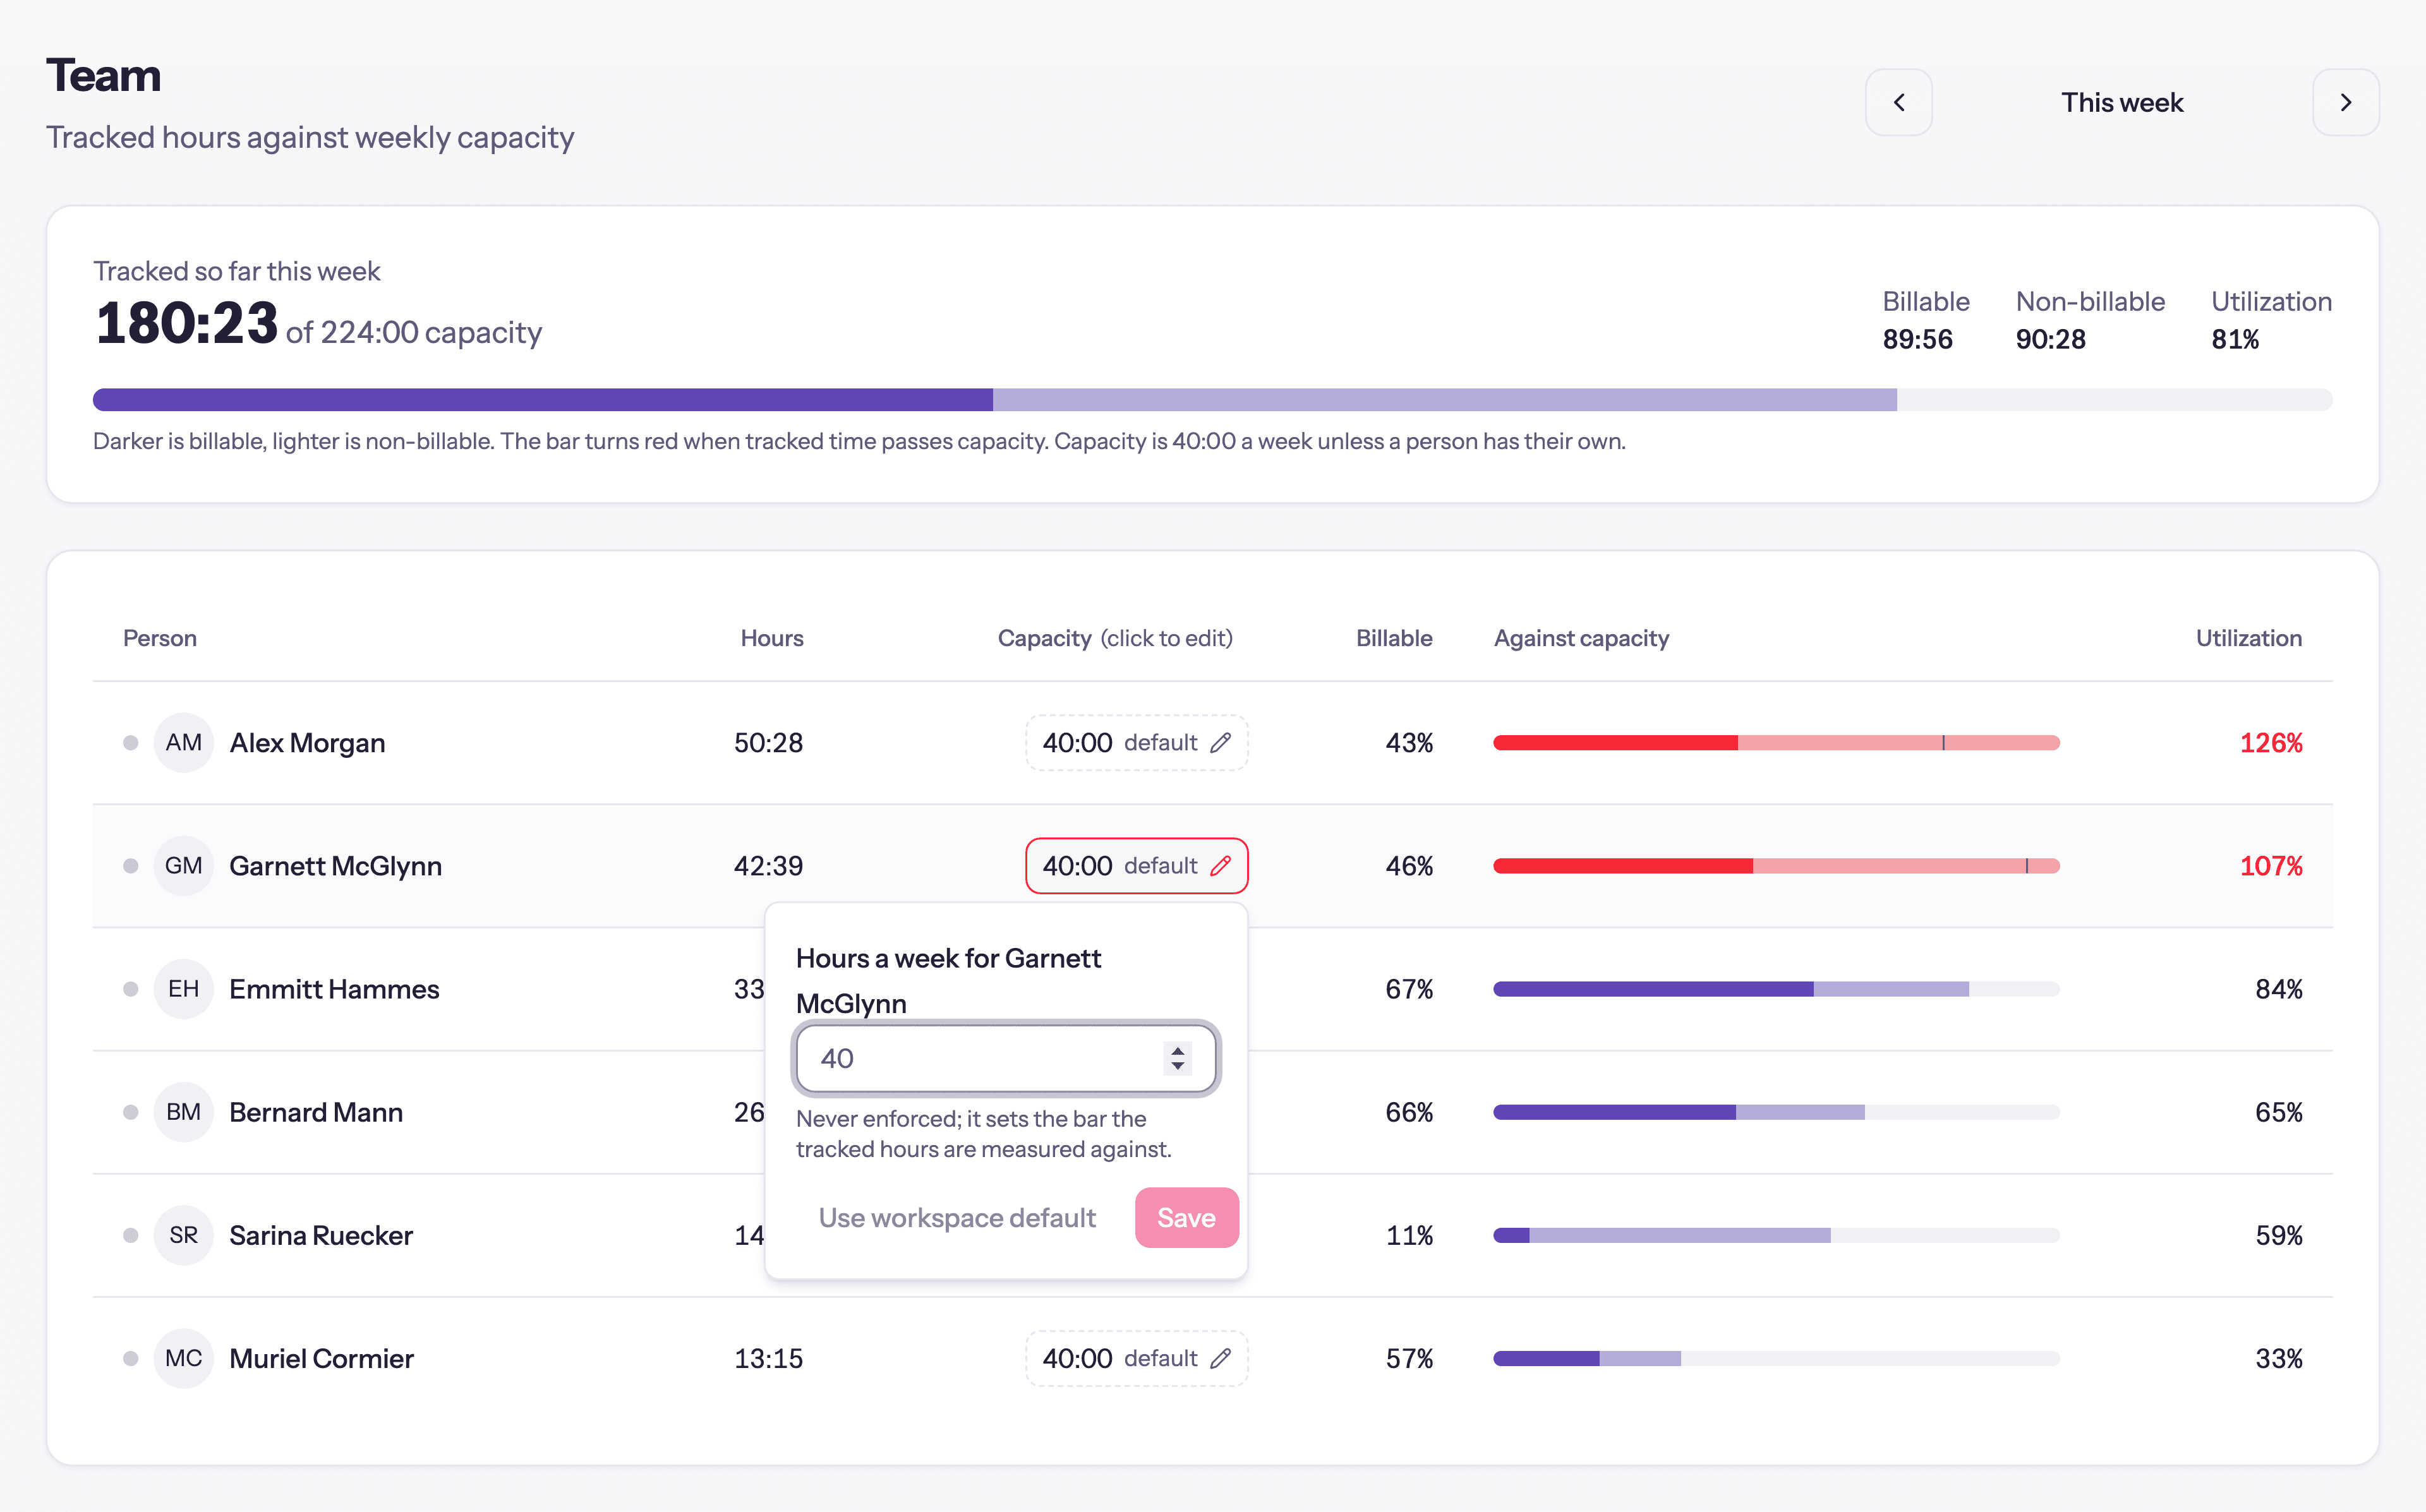Select the name Garnett McGlynn in the table
Viewport: 2426px width, 1512px height.
coord(335,866)
